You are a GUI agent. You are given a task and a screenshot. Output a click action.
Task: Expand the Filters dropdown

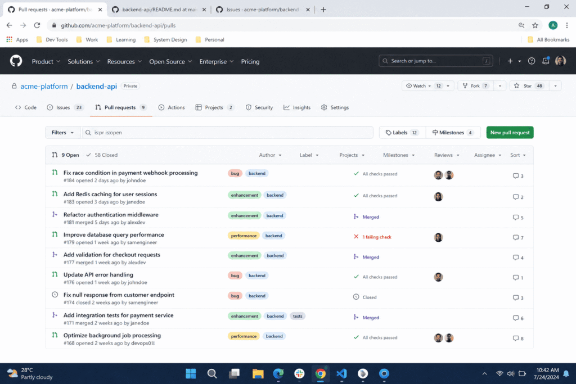pos(62,133)
